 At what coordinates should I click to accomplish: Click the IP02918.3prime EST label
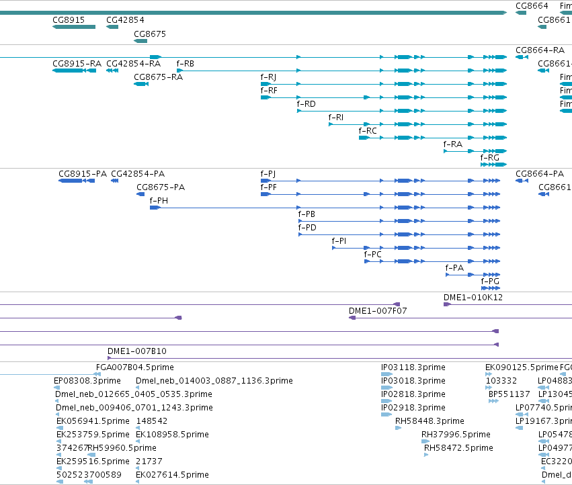click(413, 408)
